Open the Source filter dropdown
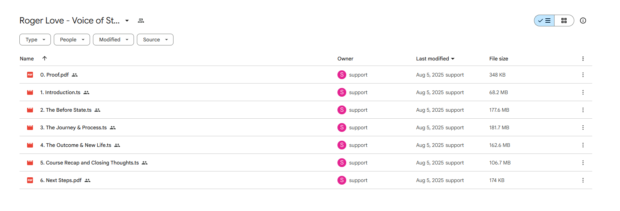620x211 pixels. [x=155, y=40]
